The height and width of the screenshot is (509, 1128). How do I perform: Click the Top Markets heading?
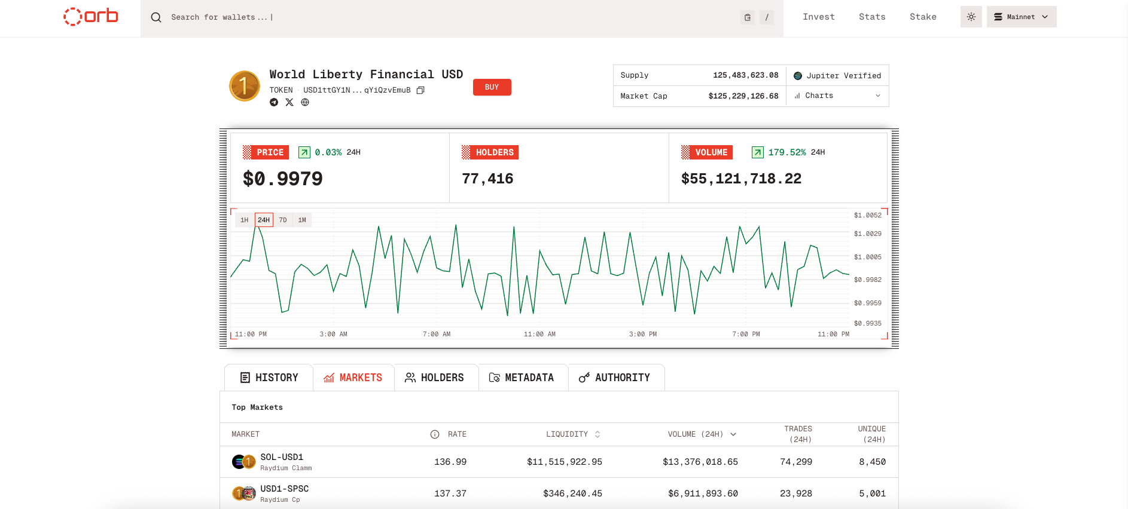click(257, 407)
